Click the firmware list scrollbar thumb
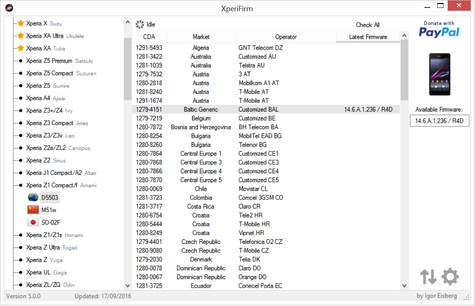Viewport: 475px width, 306px height. coord(404,70)
